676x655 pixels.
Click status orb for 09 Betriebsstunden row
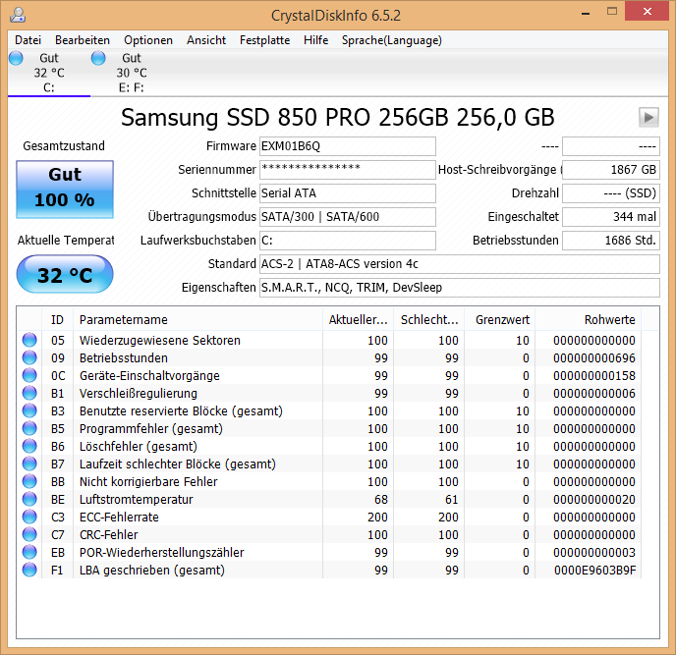(x=29, y=357)
